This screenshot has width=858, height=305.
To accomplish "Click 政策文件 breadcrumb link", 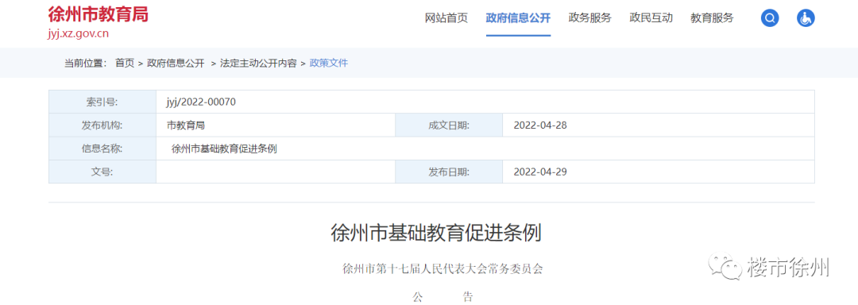I will [x=329, y=63].
